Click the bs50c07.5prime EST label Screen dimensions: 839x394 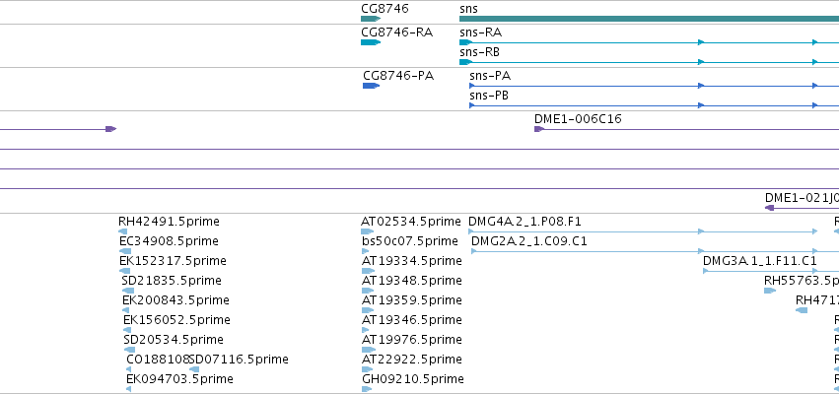pyautogui.click(x=410, y=241)
